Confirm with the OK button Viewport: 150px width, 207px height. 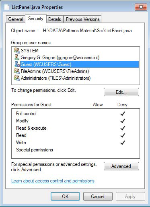point(65,197)
